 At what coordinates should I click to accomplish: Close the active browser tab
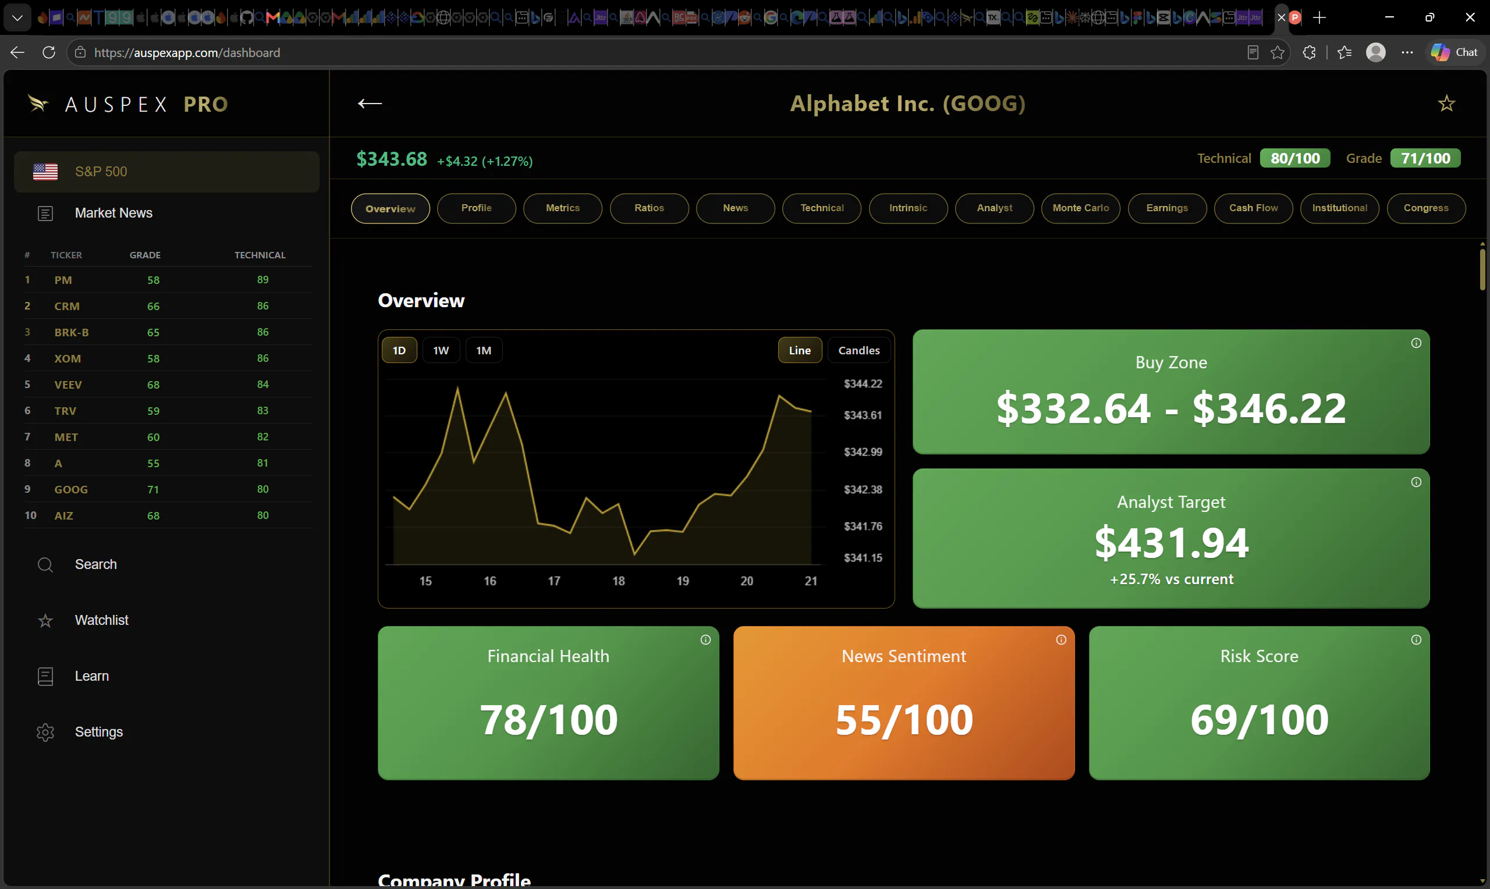pyautogui.click(x=1282, y=17)
